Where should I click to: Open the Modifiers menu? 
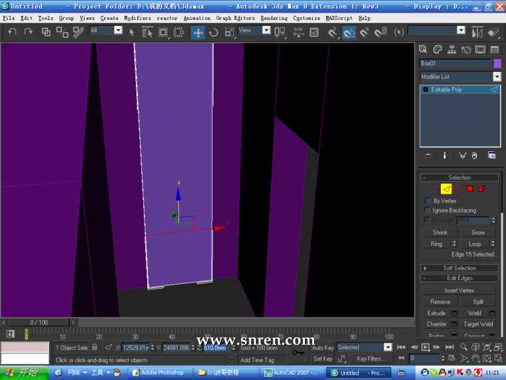click(137, 18)
